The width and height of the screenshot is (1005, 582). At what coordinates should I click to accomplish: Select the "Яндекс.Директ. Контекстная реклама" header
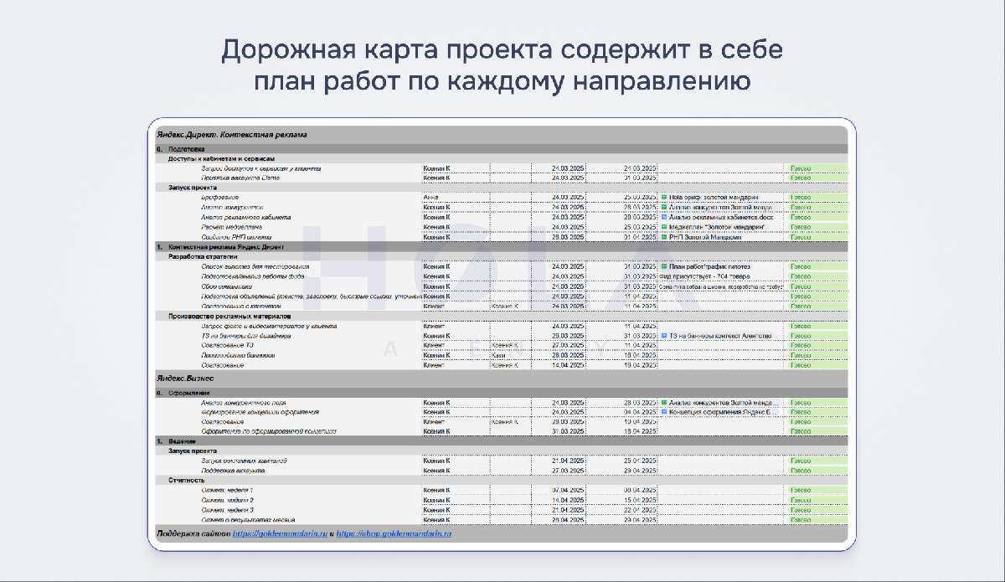click(232, 134)
